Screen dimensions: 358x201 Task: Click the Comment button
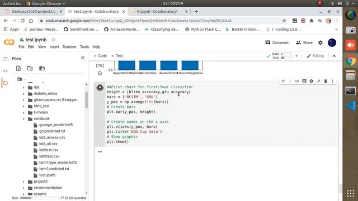point(277,42)
